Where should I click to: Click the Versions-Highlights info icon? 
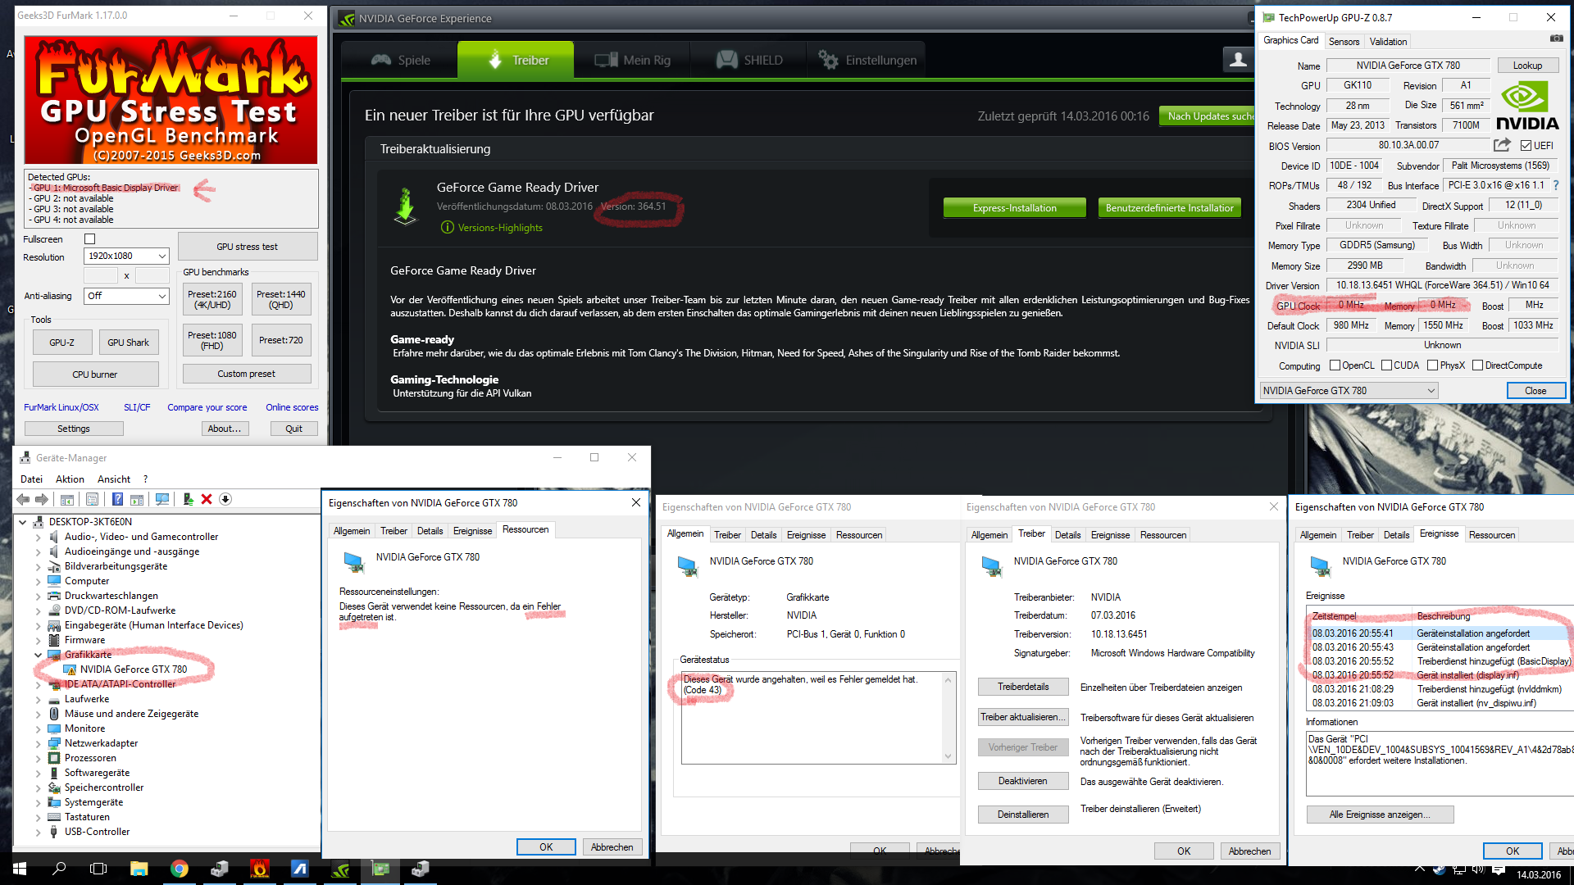pos(447,227)
